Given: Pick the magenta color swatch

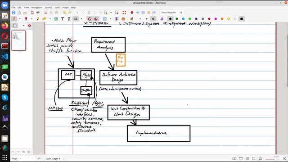Looking at the screenshot, I should (x=216, y=19).
